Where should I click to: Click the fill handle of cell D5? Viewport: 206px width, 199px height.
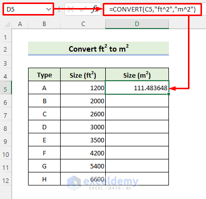click(x=168, y=94)
